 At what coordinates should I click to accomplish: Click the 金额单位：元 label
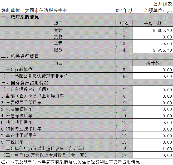(x=158, y=11)
